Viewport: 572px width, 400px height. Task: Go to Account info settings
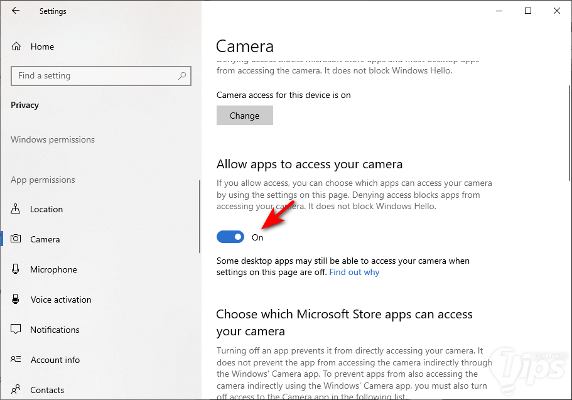tap(55, 360)
